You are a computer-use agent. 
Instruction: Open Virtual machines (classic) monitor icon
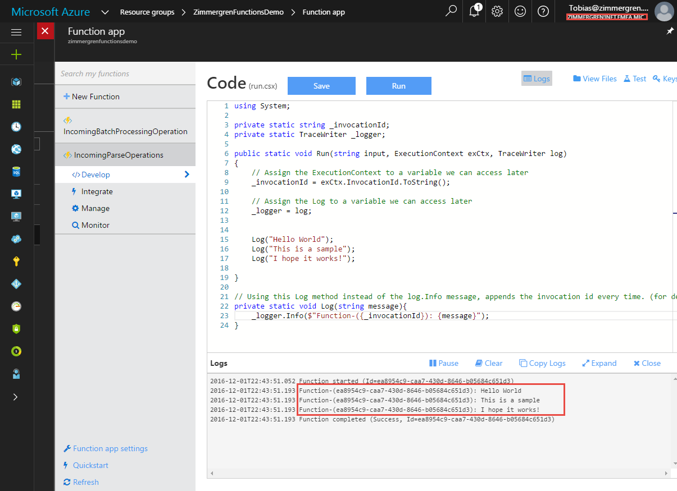16,194
